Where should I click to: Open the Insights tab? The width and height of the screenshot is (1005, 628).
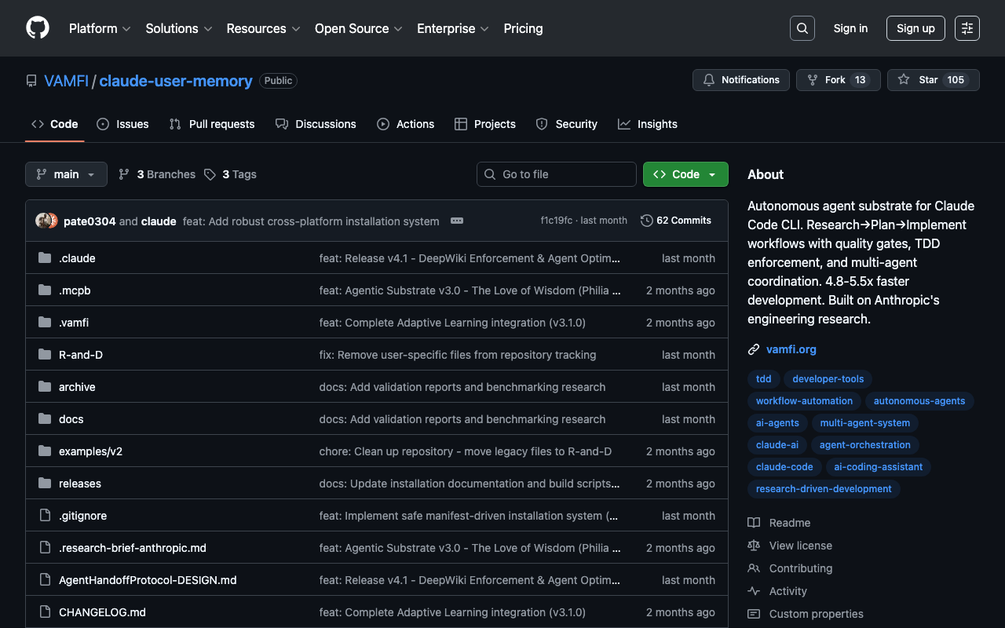(x=648, y=124)
